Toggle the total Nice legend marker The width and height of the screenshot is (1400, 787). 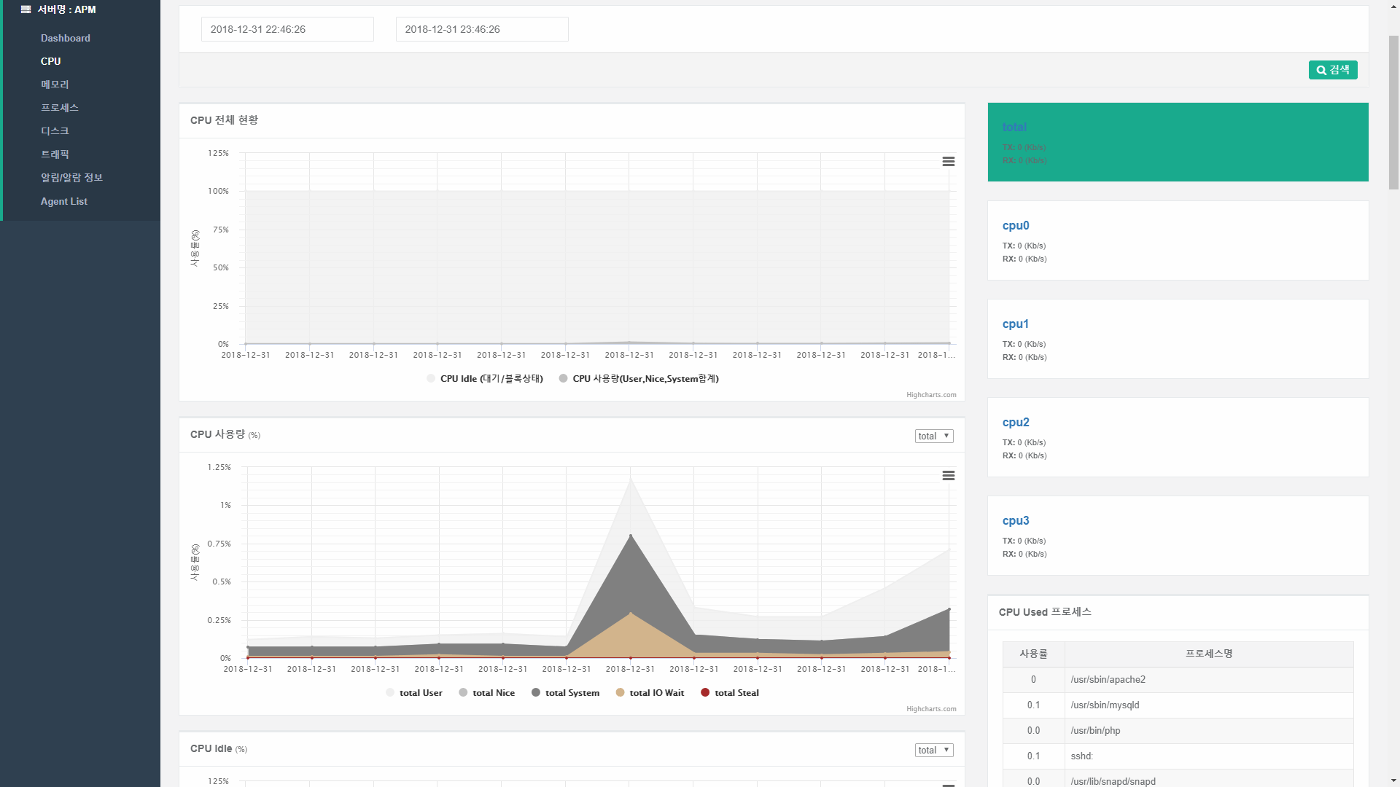463,693
